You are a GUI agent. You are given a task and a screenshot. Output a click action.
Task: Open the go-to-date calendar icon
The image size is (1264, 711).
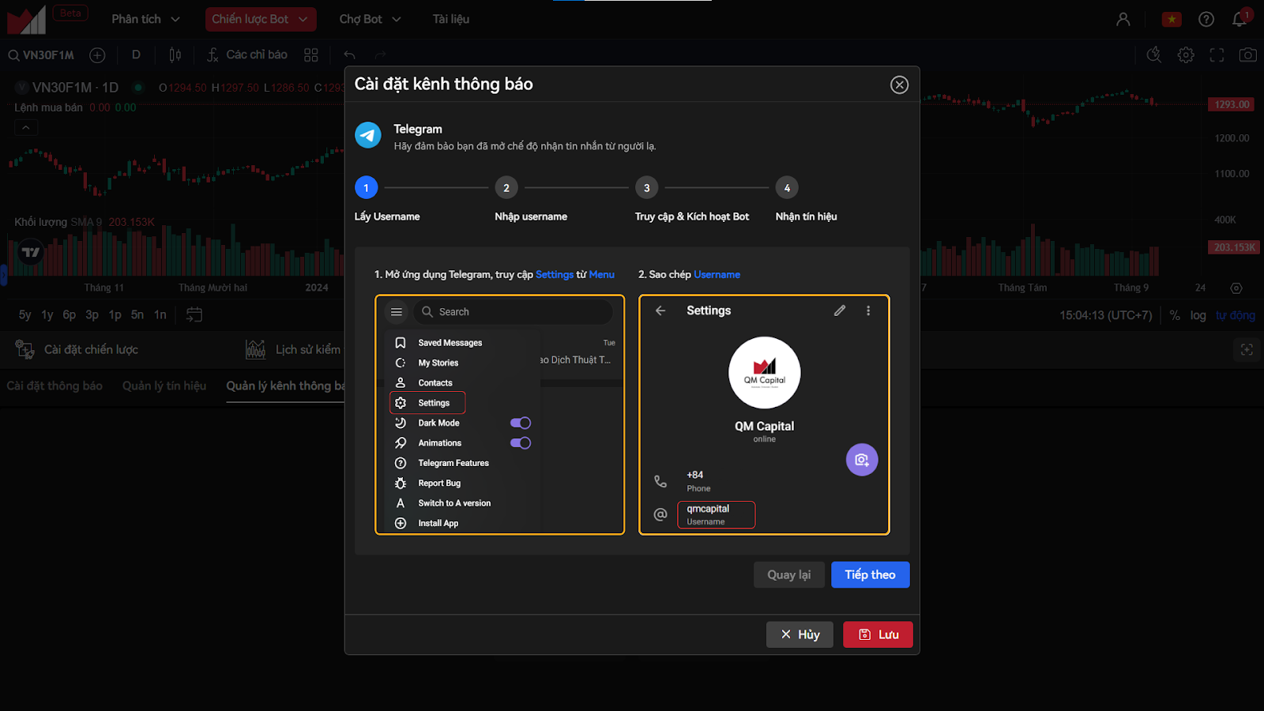coord(194,314)
